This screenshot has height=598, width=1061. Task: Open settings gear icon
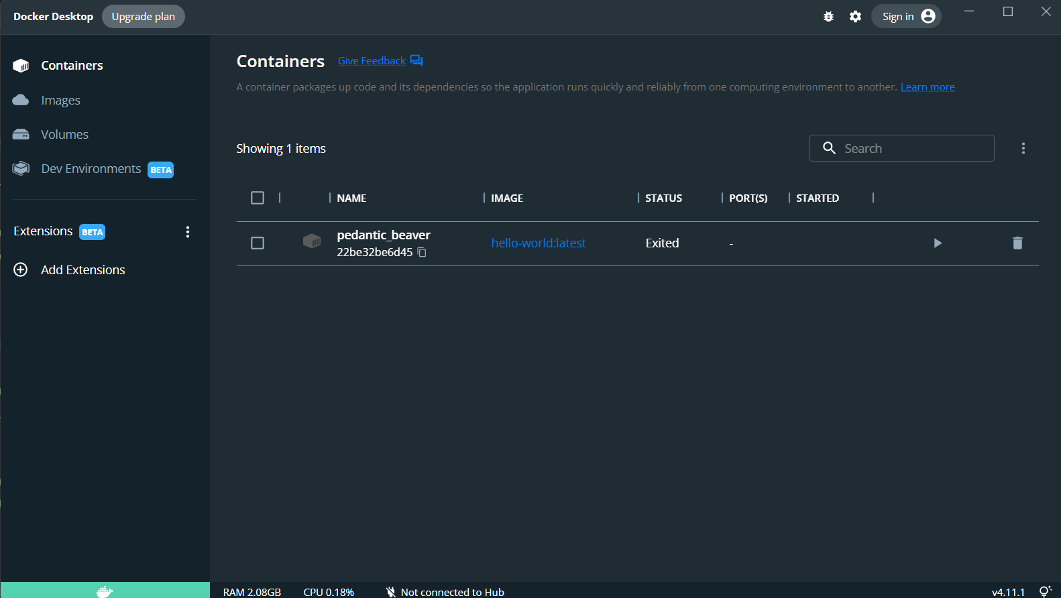pyautogui.click(x=855, y=17)
